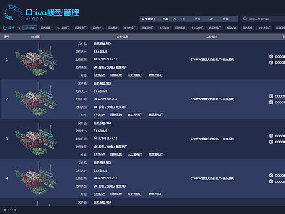Open lower Word document icon in row 1
The width and height of the screenshot is (285, 214).
coord(271,63)
